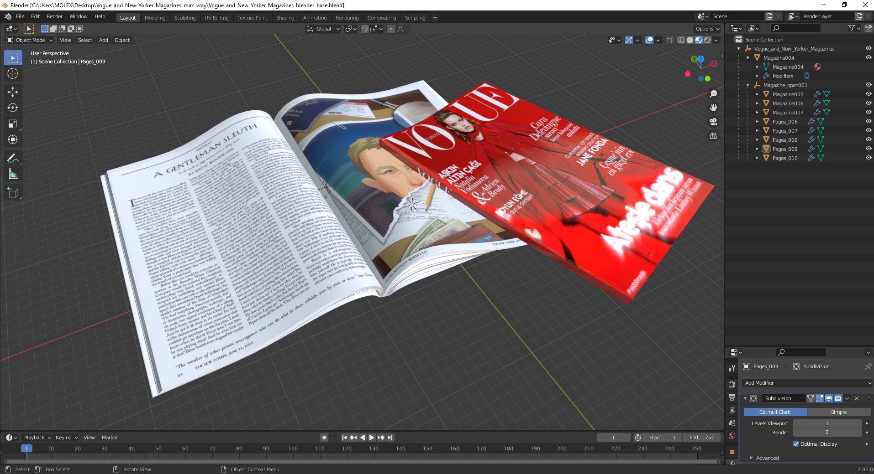Open the Tool properties tab
Viewport: 874px width, 474px height.
coord(732,368)
